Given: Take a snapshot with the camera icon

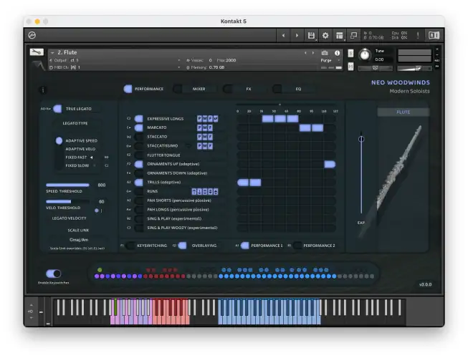Looking at the screenshot, I should tap(325, 53).
